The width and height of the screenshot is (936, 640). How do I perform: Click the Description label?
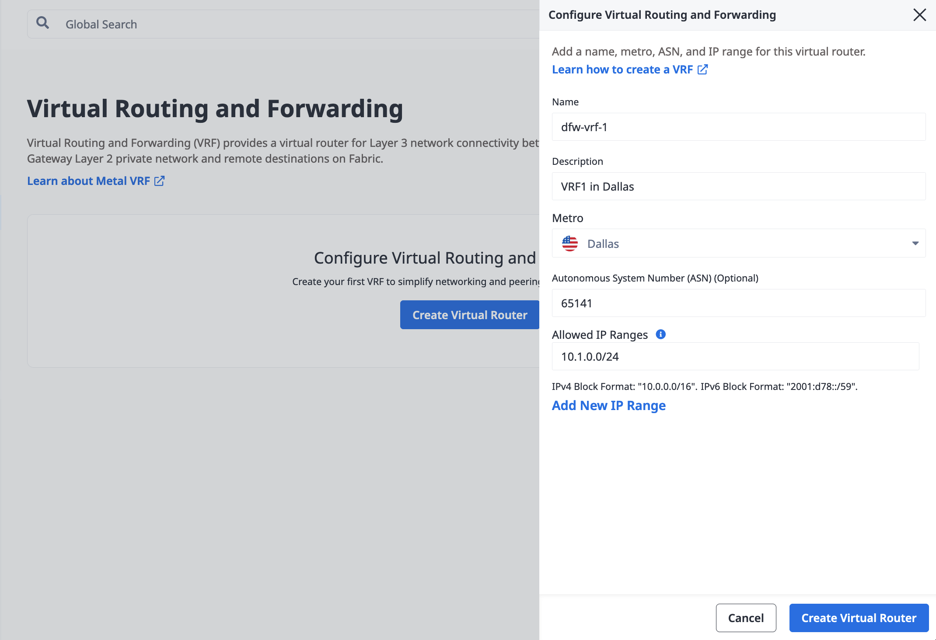click(577, 161)
